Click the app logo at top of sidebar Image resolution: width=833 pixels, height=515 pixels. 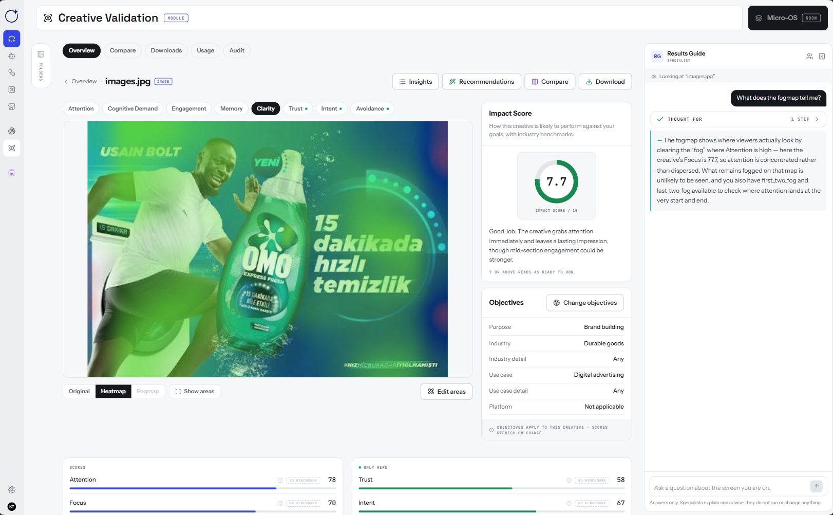[x=11, y=16]
